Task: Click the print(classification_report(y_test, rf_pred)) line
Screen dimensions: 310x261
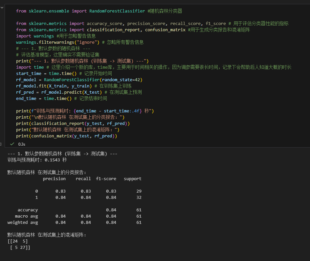Action: [73, 123]
